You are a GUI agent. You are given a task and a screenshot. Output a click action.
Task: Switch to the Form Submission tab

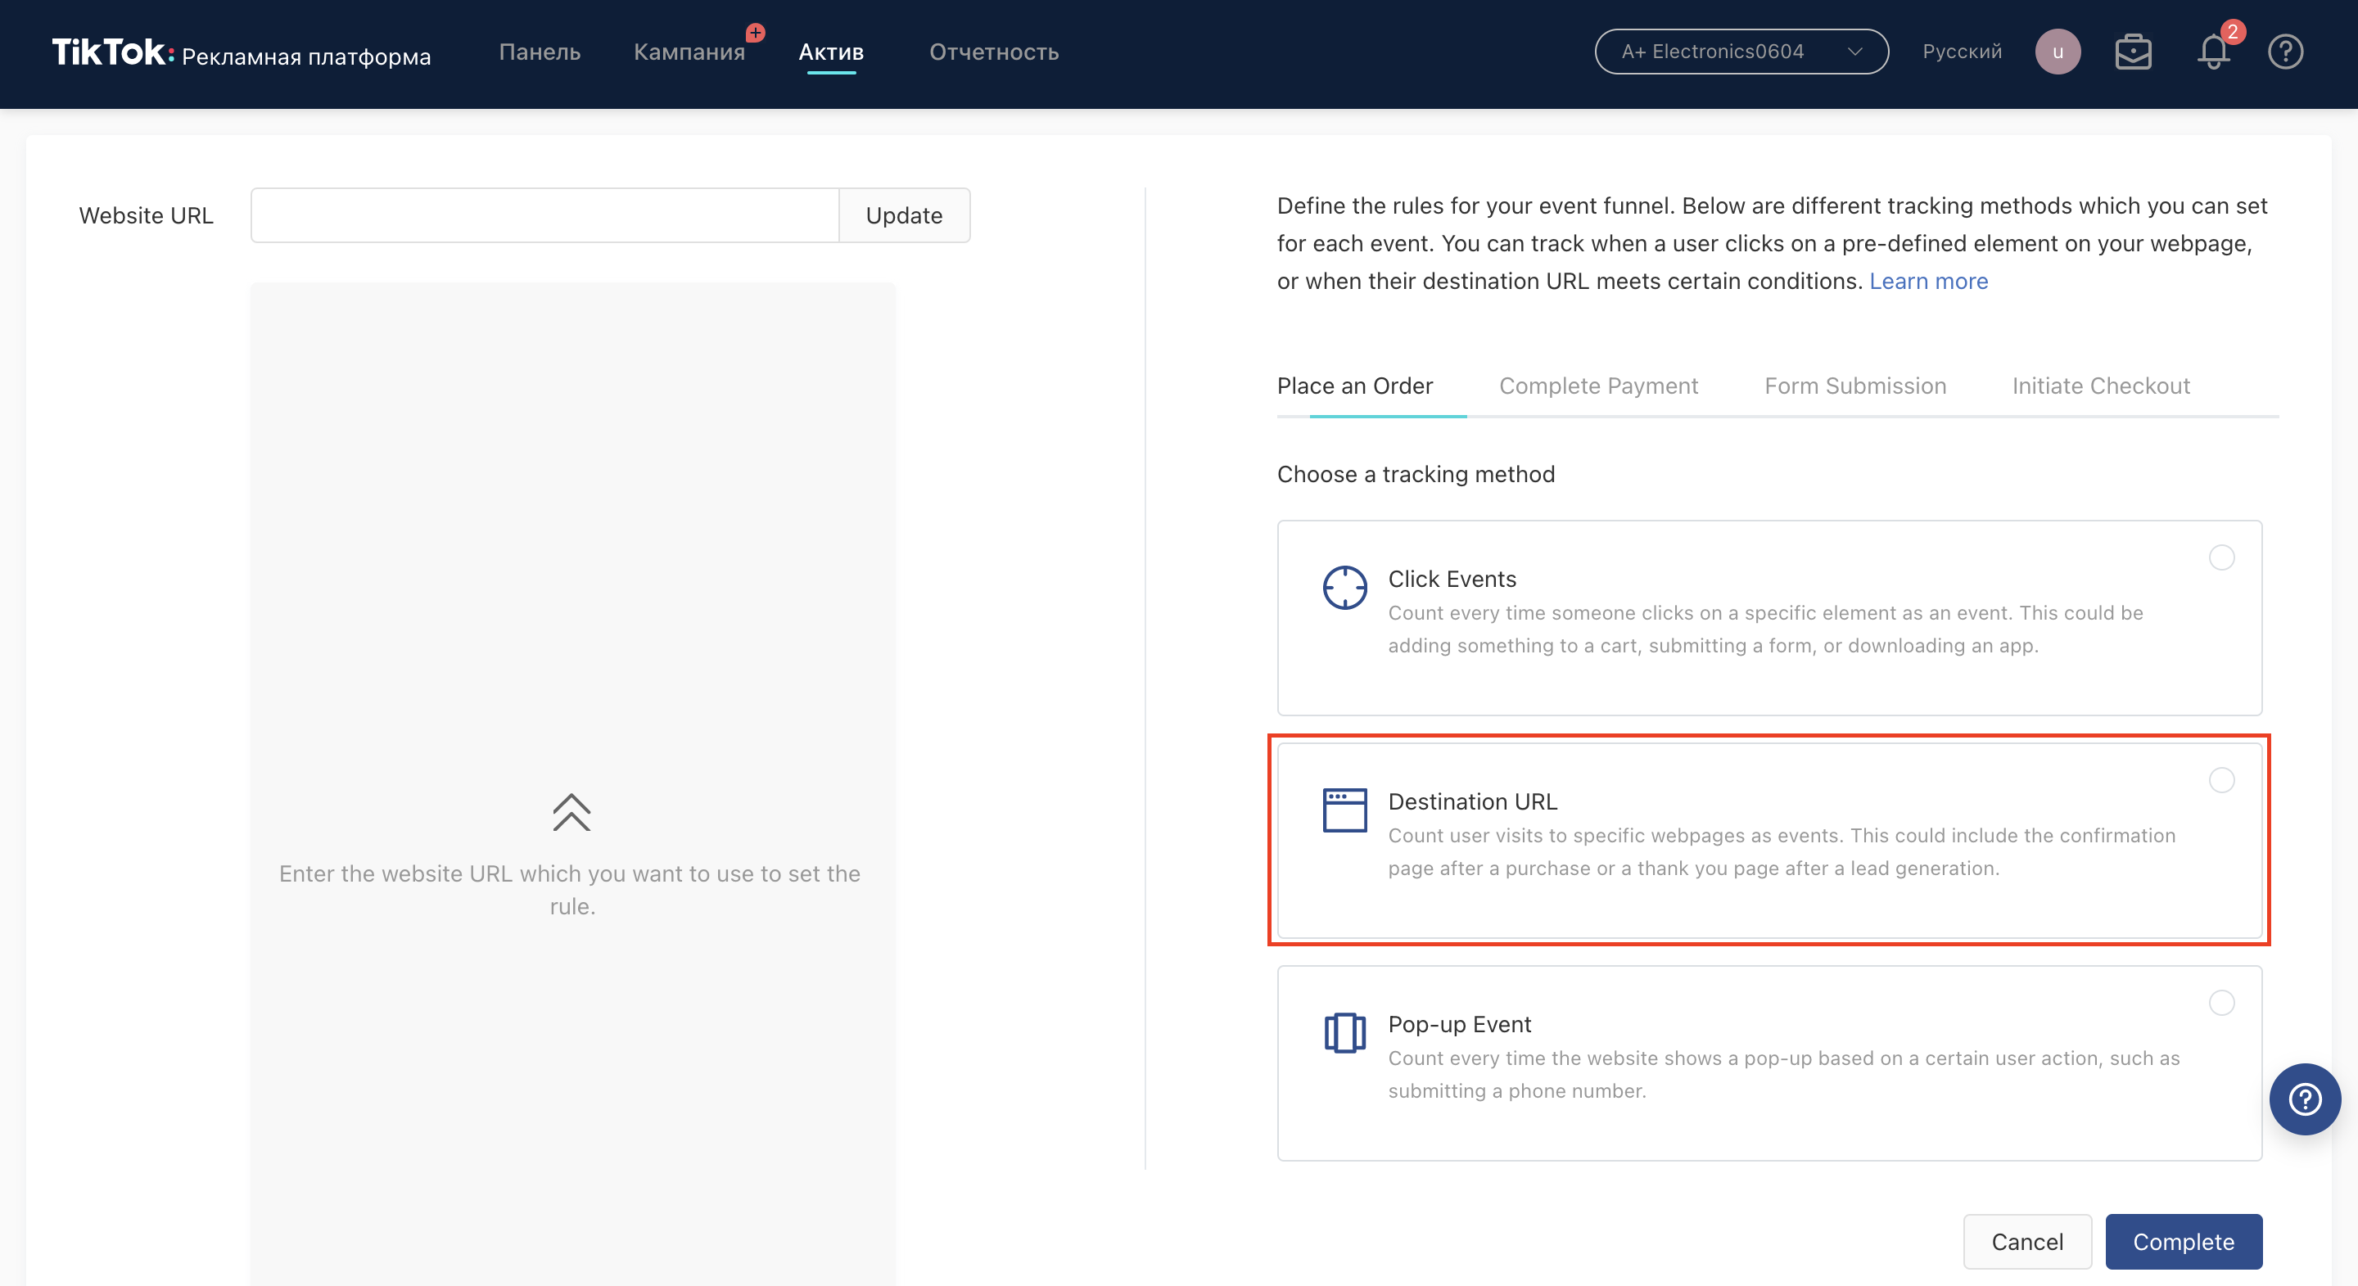pos(1854,386)
